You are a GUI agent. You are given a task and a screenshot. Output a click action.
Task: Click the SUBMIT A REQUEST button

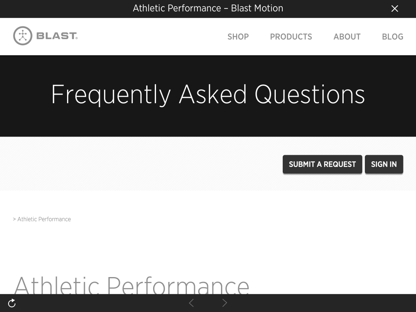tap(322, 164)
